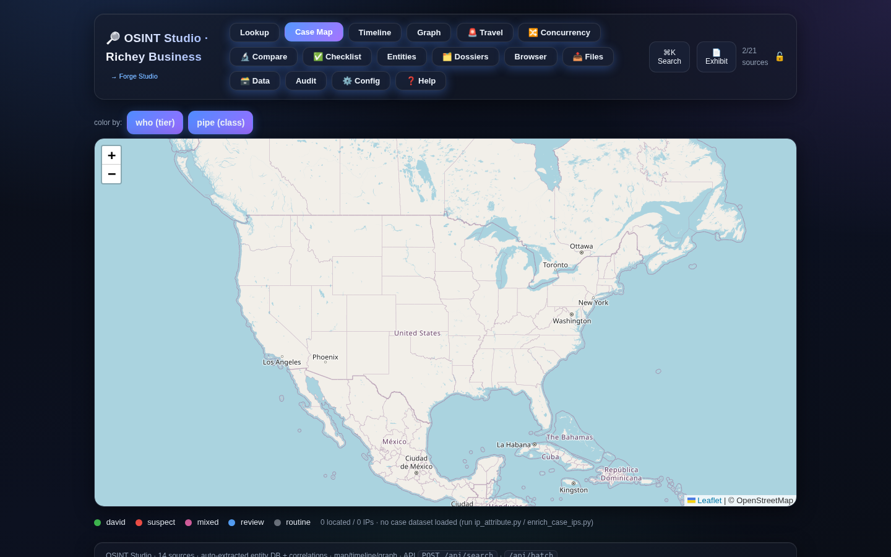This screenshot has height=557, width=891.
Task: Click the 'Washington' map label
Action: [572, 321]
